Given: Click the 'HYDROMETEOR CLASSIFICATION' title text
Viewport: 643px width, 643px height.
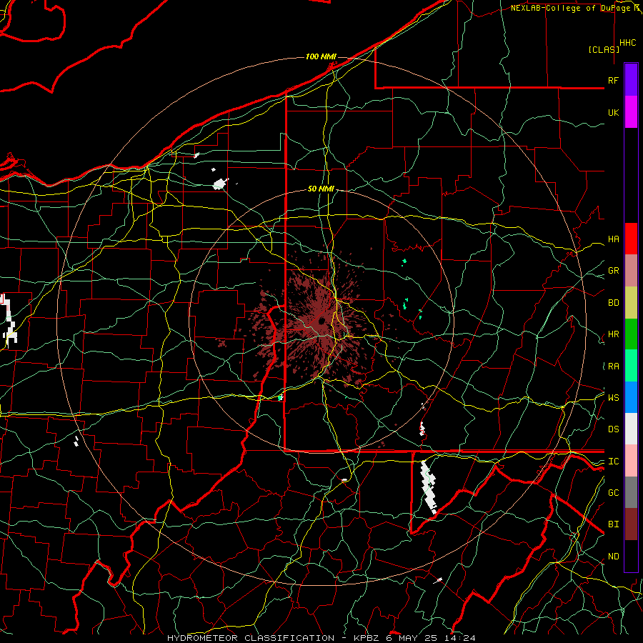Looking at the screenshot, I should [251, 638].
